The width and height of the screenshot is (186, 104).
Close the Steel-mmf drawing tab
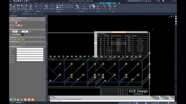click(31, 14)
